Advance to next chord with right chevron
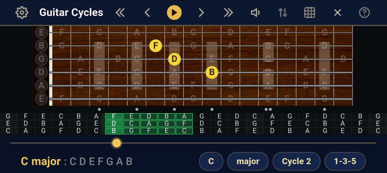Screen dimensions: 387x173 pyautogui.click(x=201, y=13)
